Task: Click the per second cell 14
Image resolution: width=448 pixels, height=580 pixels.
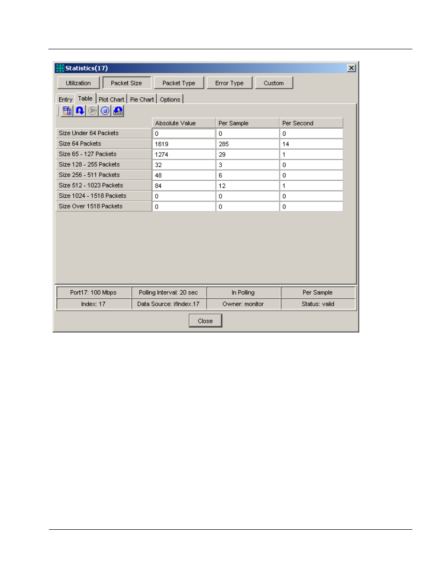Action: click(x=311, y=144)
